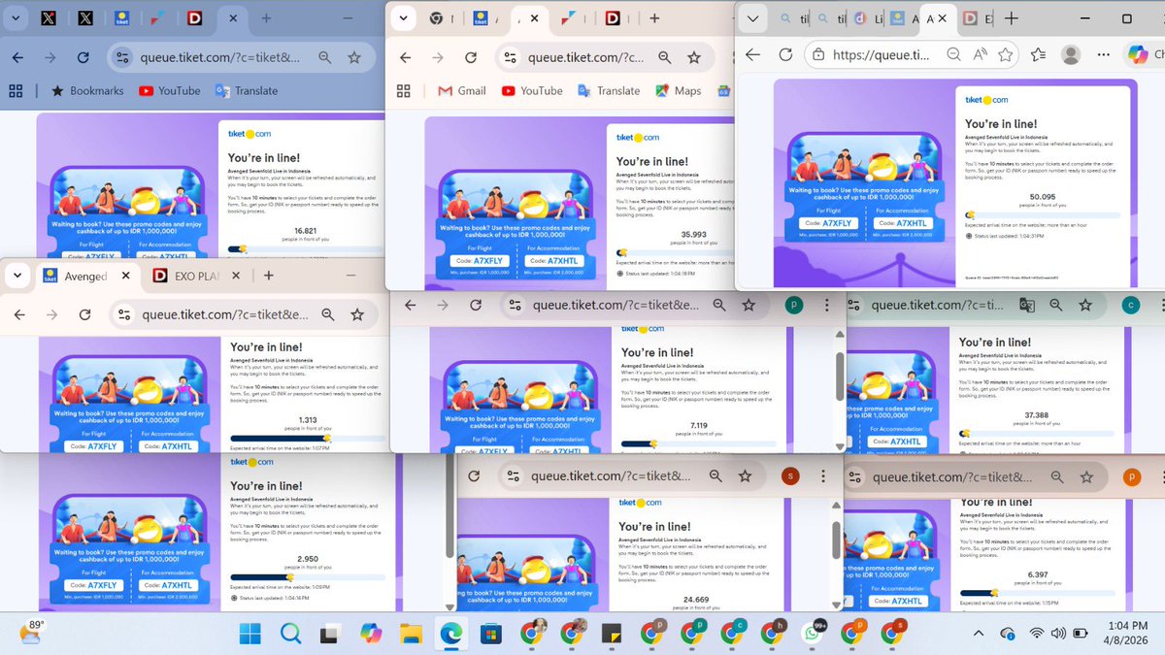1165x655 pixels.
Task: Click queue progress bar under 1.313 people
Action: click(308, 438)
